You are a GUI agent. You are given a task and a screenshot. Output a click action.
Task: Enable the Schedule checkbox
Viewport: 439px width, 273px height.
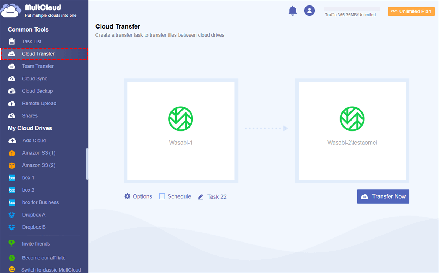click(162, 196)
